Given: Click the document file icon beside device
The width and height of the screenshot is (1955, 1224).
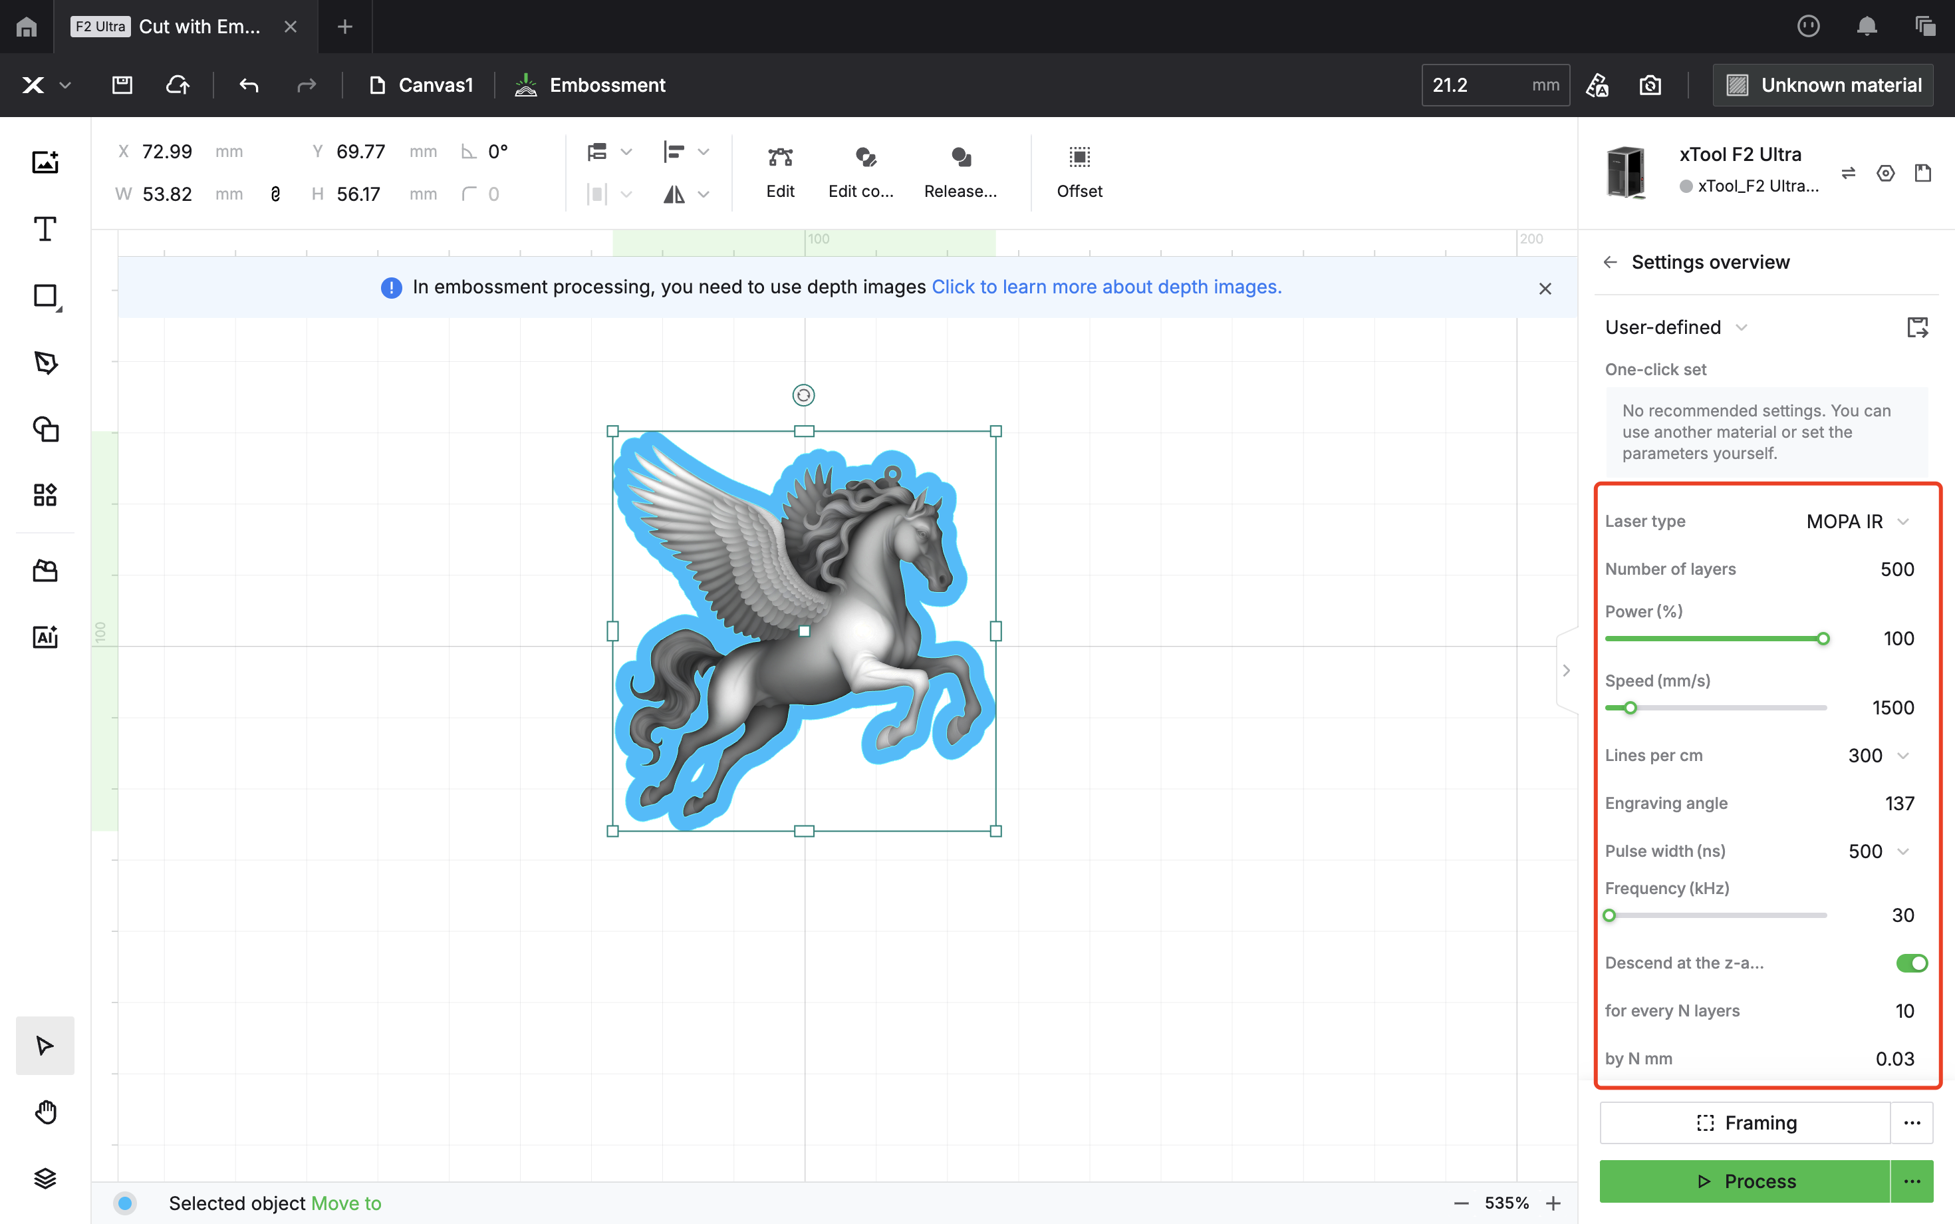Looking at the screenshot, I should click(x=1922, y=173).
